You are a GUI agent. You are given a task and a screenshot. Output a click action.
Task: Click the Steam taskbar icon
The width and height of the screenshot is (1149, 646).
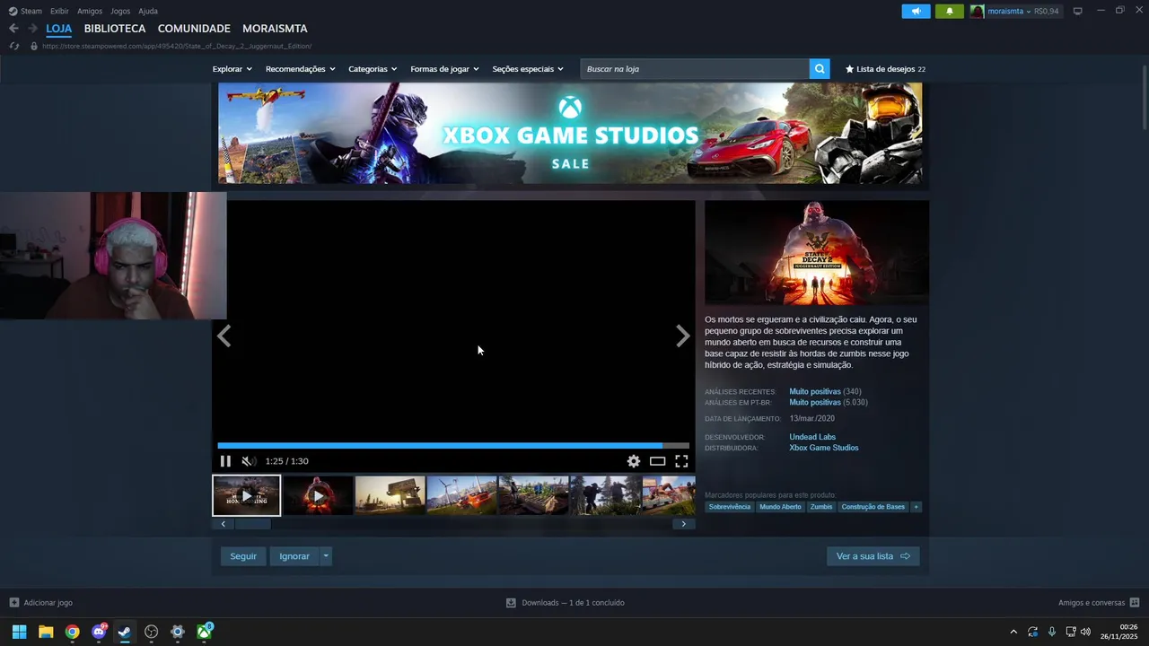(x=125, y=632)
